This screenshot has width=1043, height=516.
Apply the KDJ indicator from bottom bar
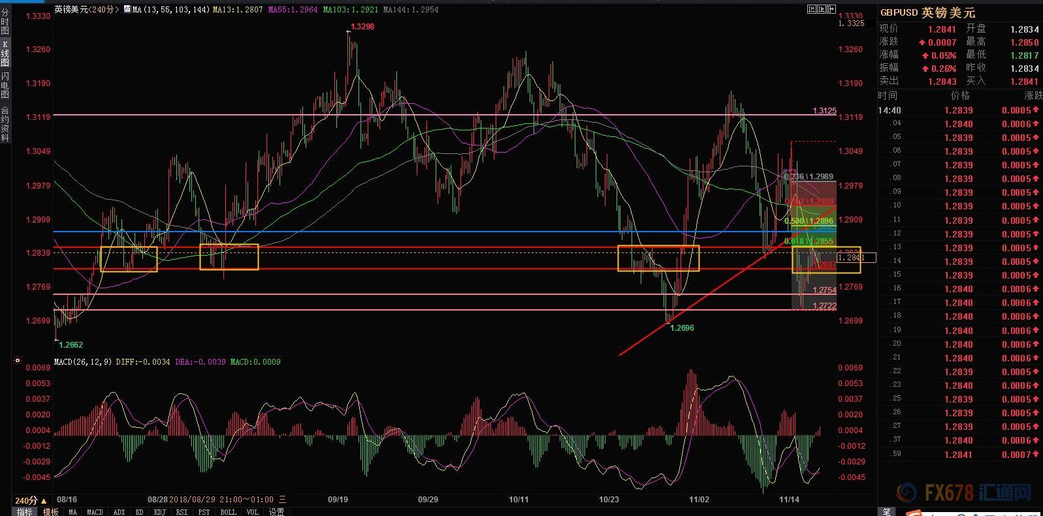click(x=160, y=512)
